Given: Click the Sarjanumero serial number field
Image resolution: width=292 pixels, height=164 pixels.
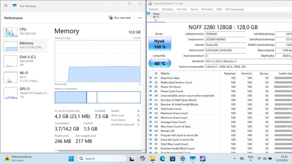Looking at the screenshot, I should pos(225,39).
